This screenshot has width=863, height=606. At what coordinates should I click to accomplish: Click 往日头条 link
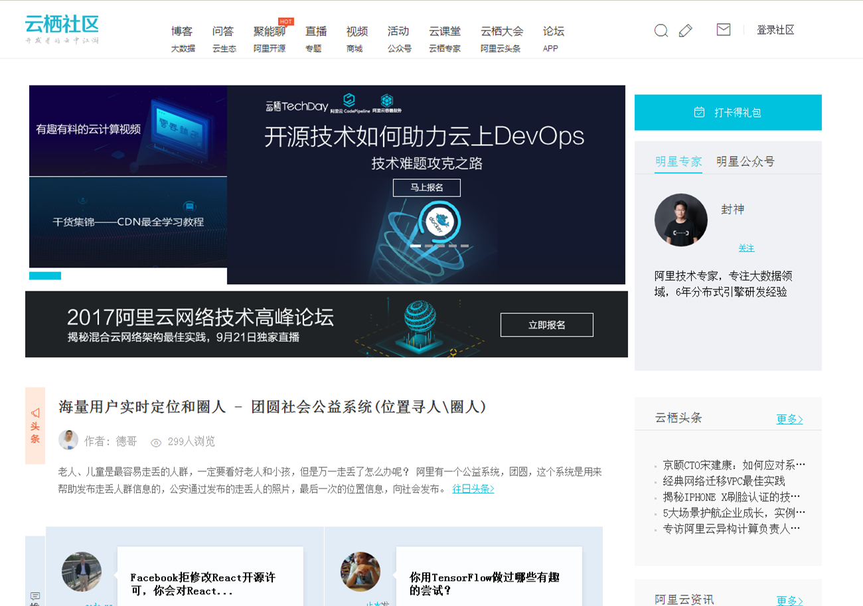[473, 489]
